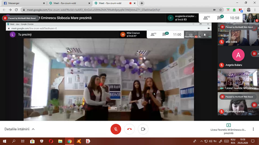
Task: Click the camera indicator in address bar
Action: pos(214,10)
